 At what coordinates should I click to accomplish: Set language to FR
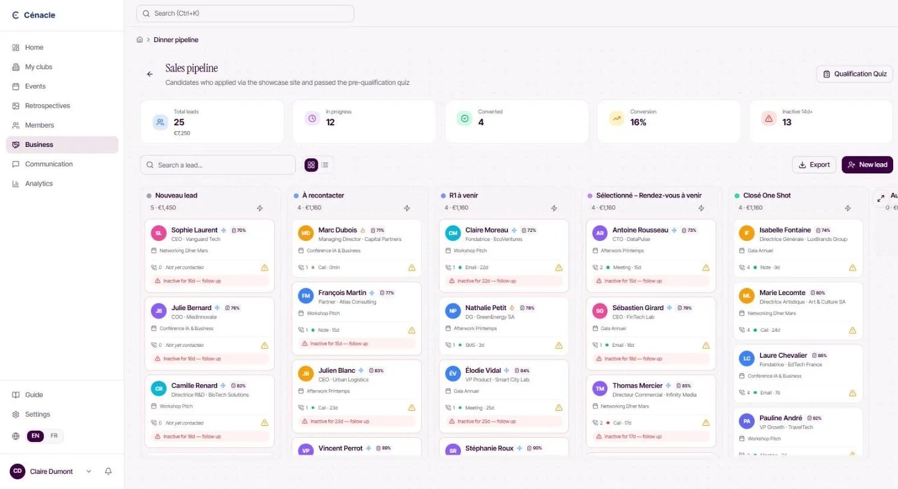(54, 436)
